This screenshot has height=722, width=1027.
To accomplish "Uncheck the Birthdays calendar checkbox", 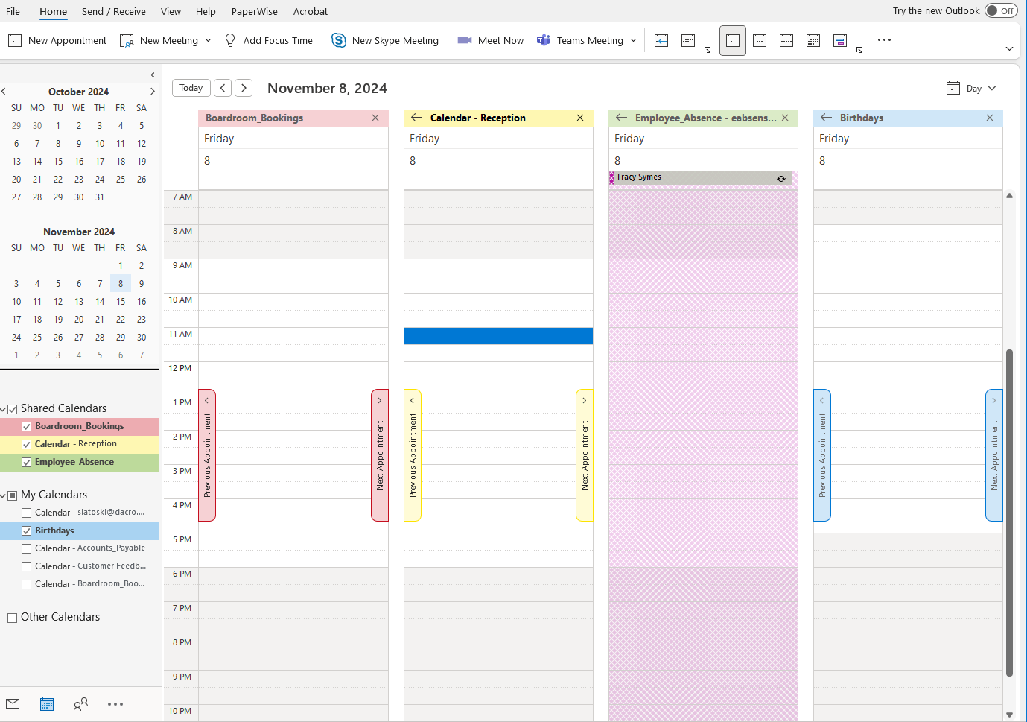I will [27, 531].
